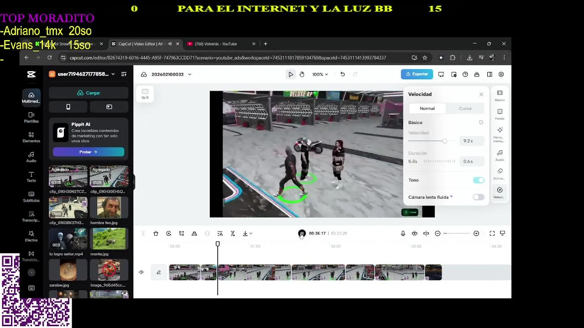584x328 pixels.
Task: Toggle the Tono switch off
Action: [x=479, y=180]
